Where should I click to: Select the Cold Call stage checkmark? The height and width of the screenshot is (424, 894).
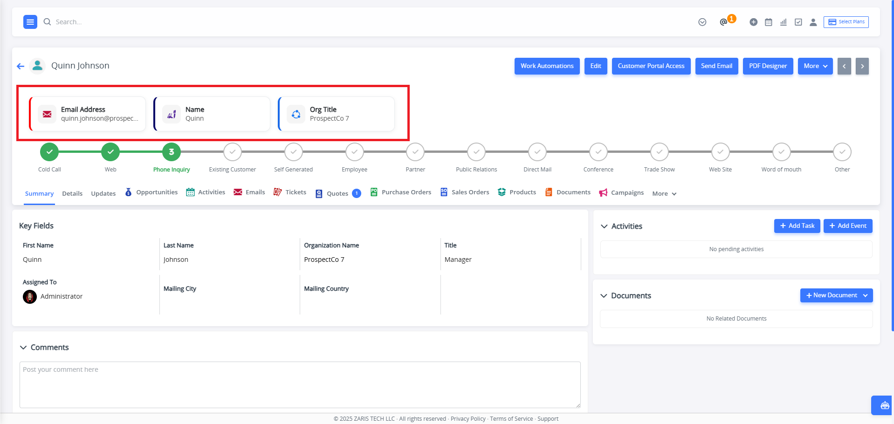[x=49, y=152]
